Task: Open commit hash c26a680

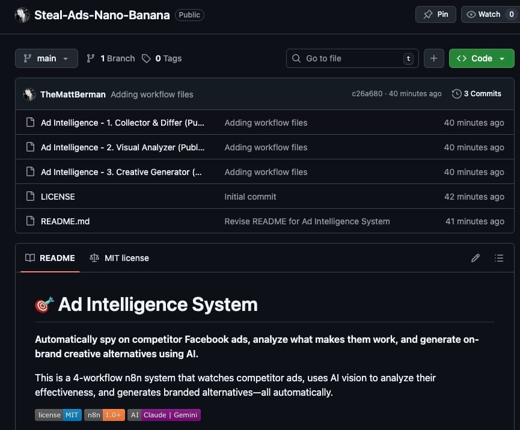Action: [367, 94]
